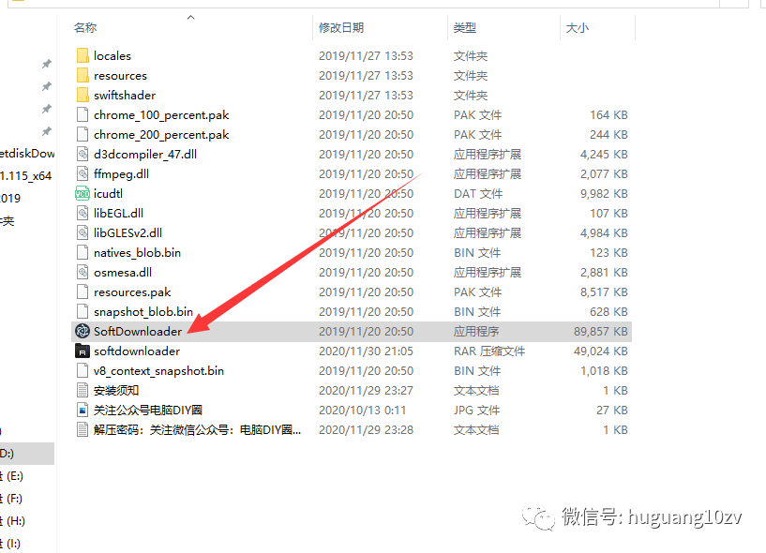Click the file name libGLESv2.dll

point(128,232)
